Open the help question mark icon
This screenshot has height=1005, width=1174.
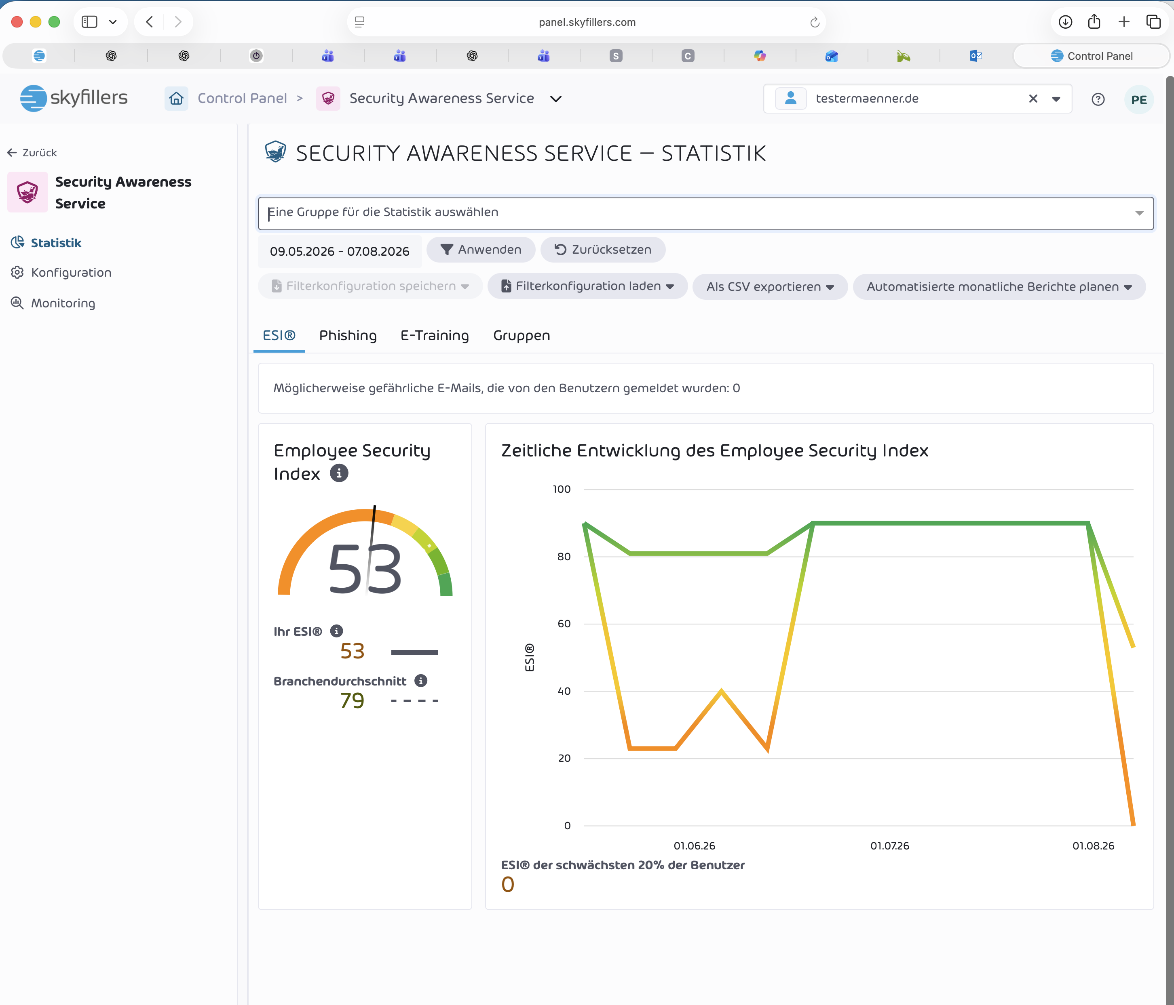[1098, 100]
